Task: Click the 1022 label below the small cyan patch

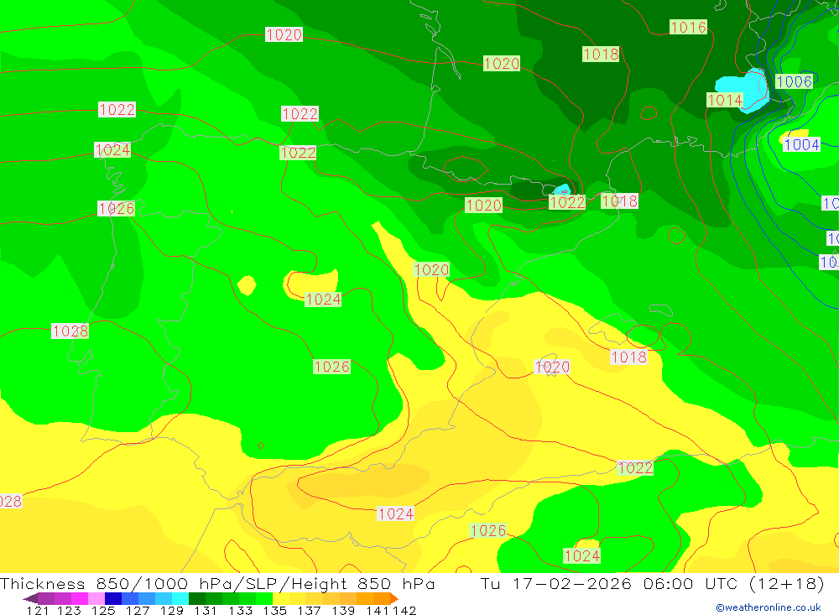Action: 566,202
